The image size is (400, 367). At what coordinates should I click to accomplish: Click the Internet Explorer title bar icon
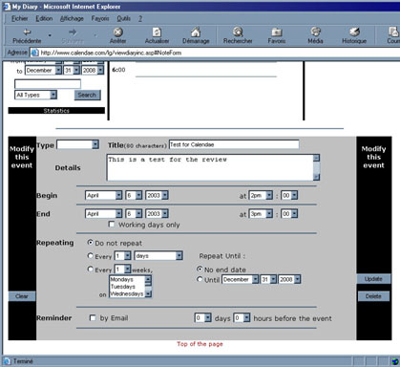pos(7,7)
